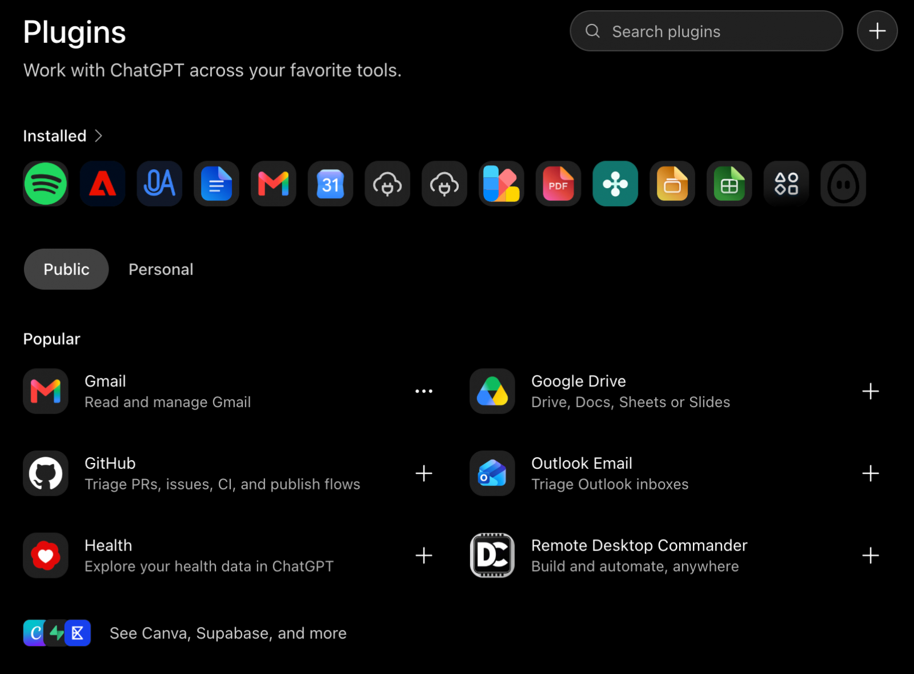Open the installed Spotify plugin icon
Screen dimensions: 914x674
pyautogui.click(x=46, y=184)
